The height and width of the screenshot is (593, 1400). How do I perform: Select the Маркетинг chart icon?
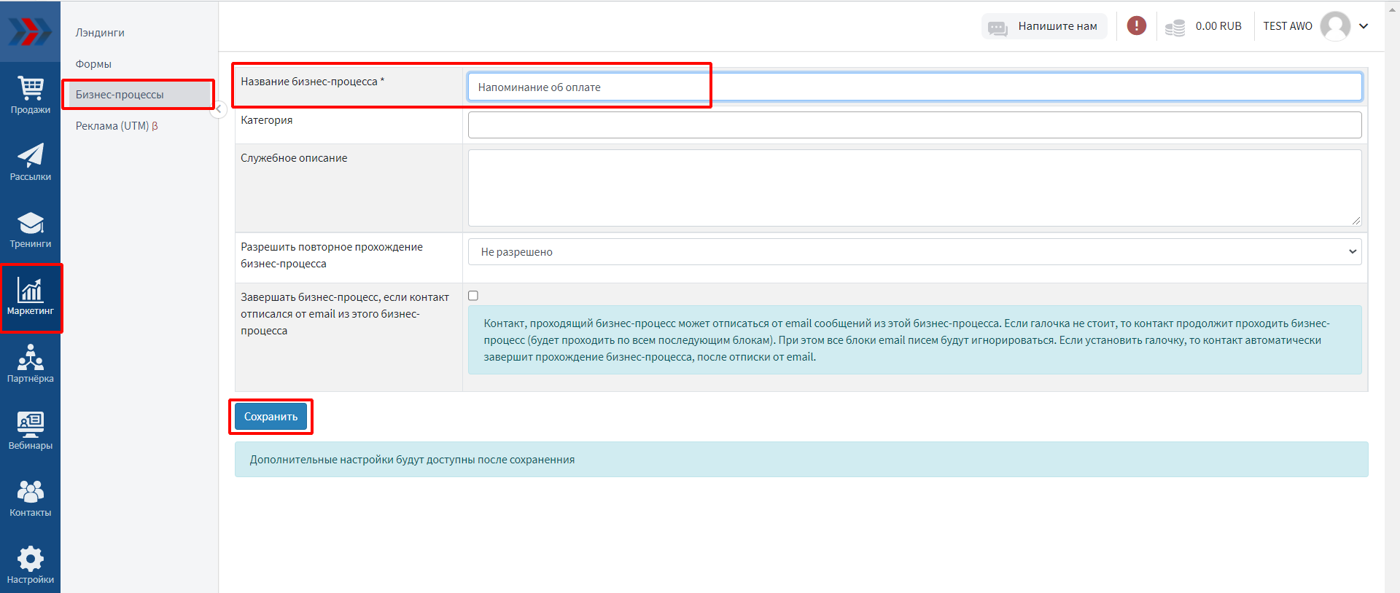pos(30,297)
